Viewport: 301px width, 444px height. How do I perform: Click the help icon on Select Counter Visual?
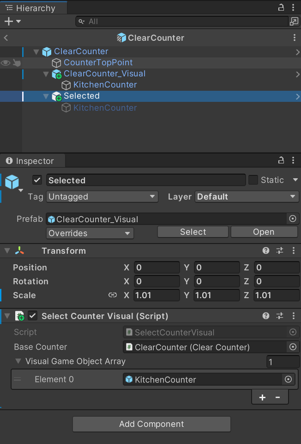tap(265, 316)
